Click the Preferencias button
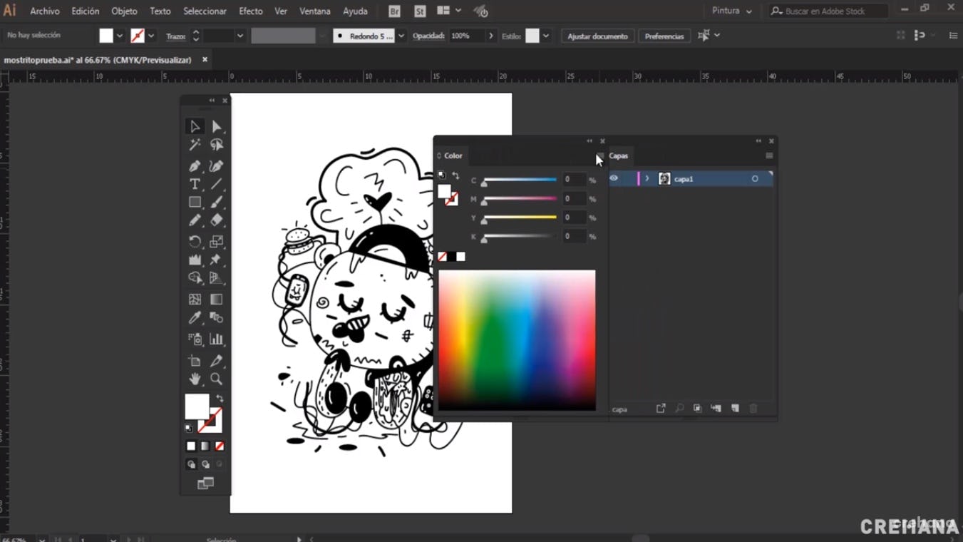This screenshot has height=542, width=963. 664,36
